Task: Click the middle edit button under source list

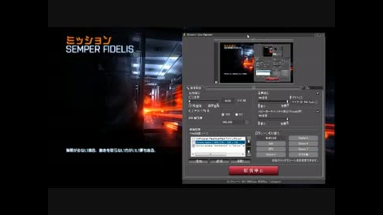Action: tap(219, 161)
